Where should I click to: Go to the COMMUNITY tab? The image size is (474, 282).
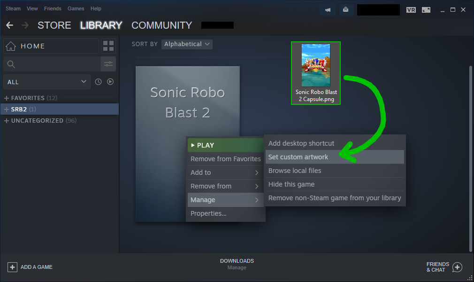click(162, 25)
